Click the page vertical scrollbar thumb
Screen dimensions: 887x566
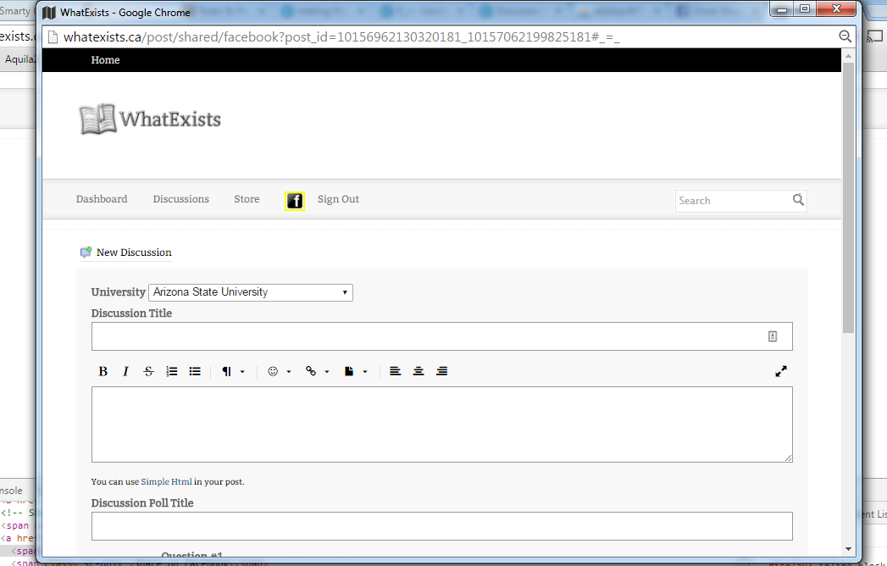[848, 197]
